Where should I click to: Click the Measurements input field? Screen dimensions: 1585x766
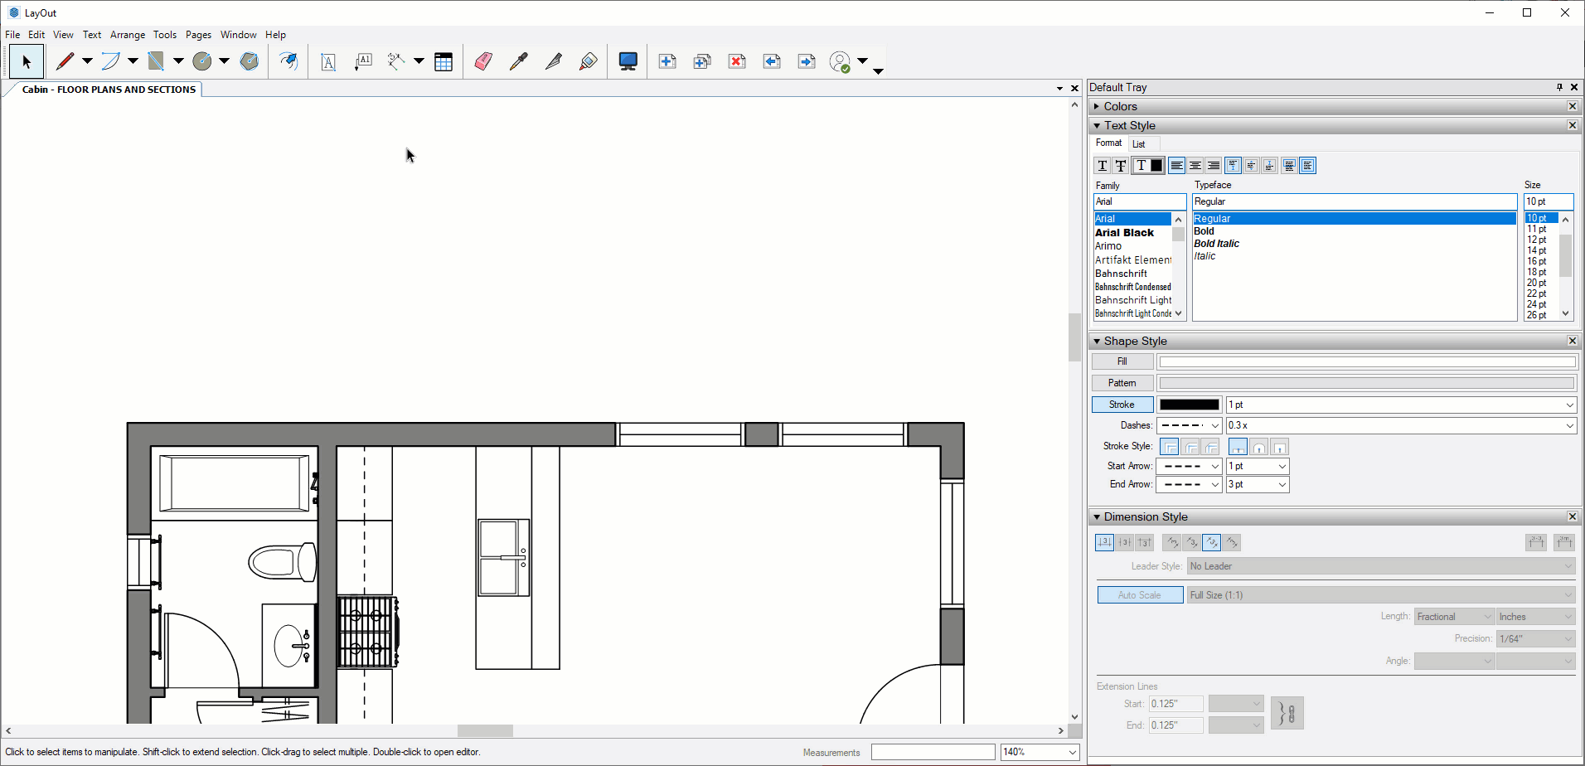[933, 752]
